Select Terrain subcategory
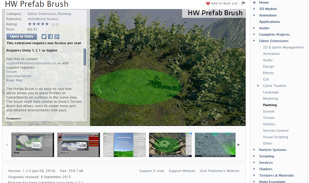Image resolution: width=309 pixels, height=183 pixels. click(x=268, y=118)
